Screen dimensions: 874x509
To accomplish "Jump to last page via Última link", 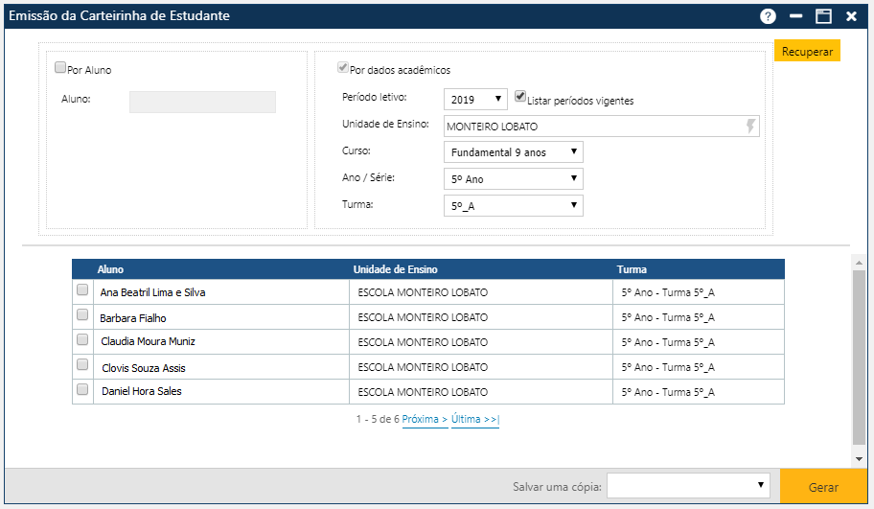I will coord(474,420).
